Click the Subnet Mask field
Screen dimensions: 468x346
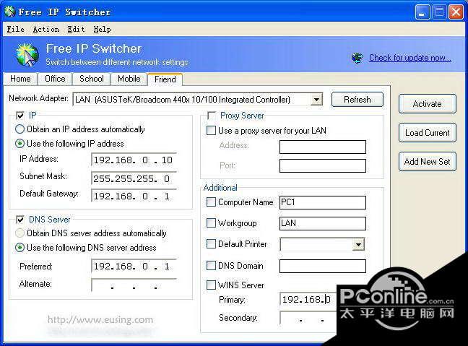click(134, 178)
